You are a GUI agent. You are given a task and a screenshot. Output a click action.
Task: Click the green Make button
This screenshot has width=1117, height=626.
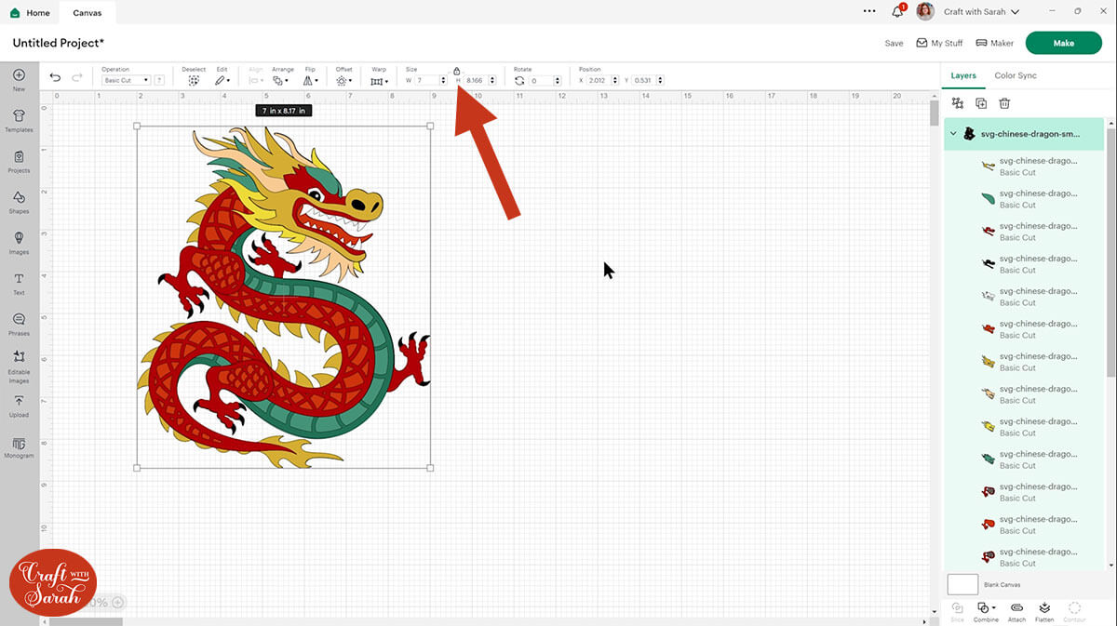click(x=1063, y=43)
